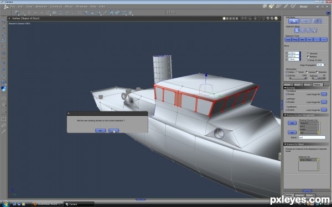Adjust the Soft Sel radius slider
Viewport: 332px width, 207px height.
pyautogui.click(x=298, y=78)
